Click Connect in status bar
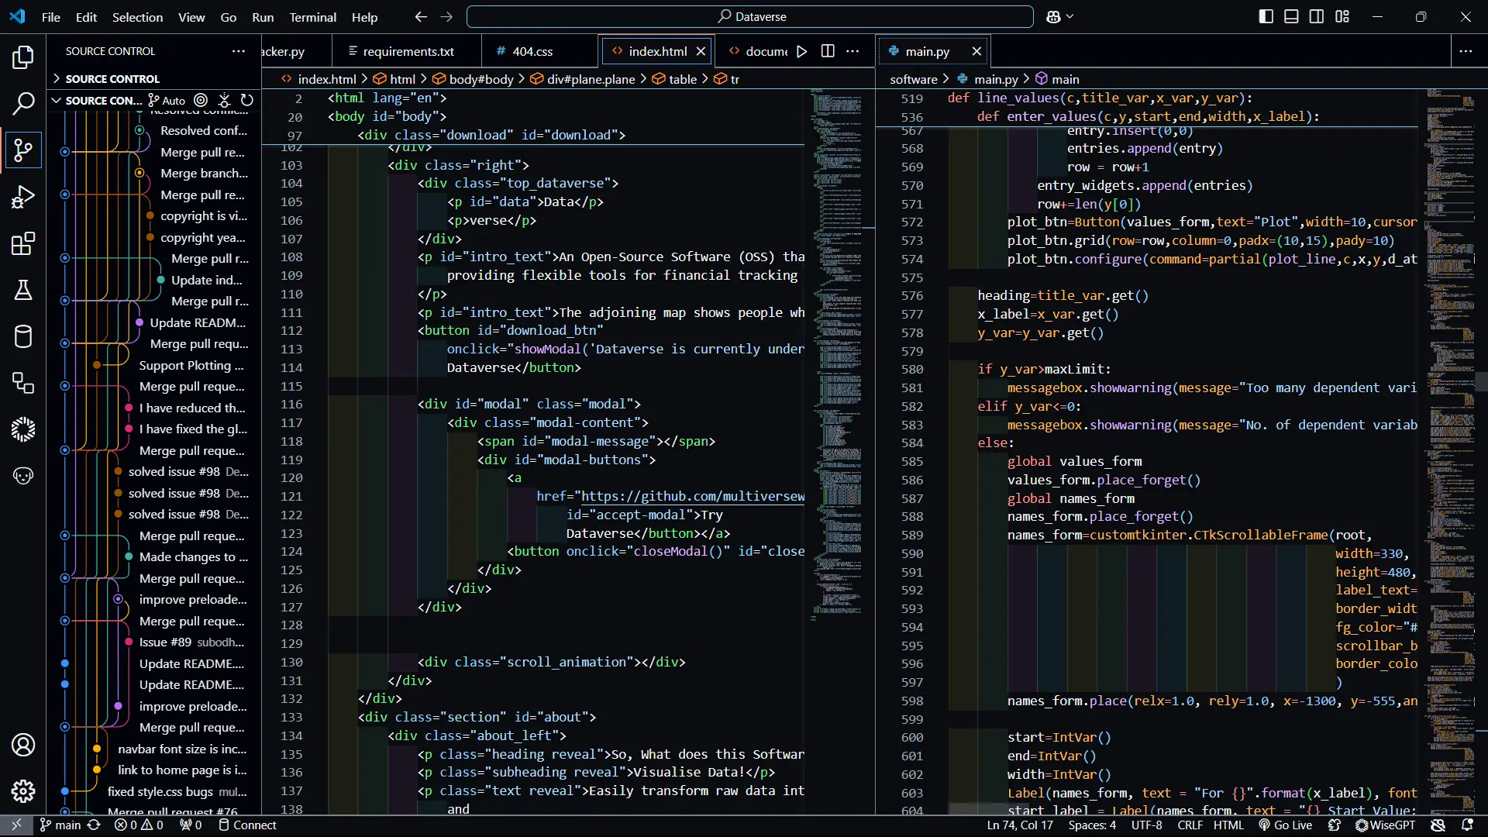 247,825
